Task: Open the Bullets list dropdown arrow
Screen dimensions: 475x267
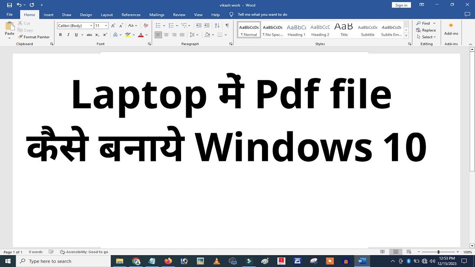Action: 164,26
